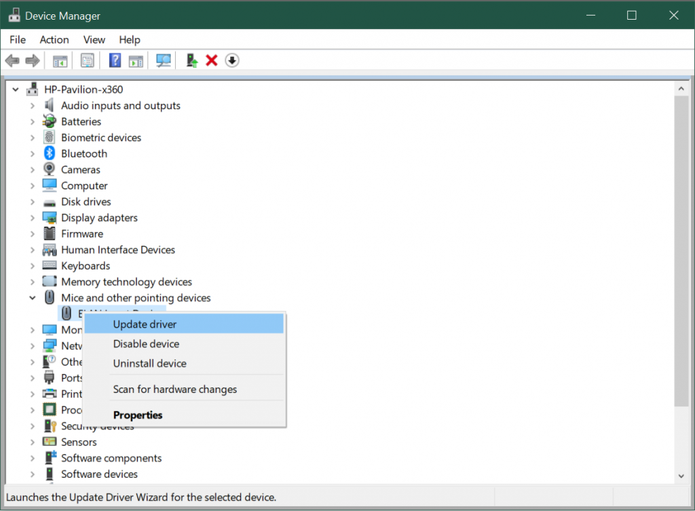The width and height of the screenshot is (695, 511).
Task: Open the File menu
Action: (x=18, y=39)
